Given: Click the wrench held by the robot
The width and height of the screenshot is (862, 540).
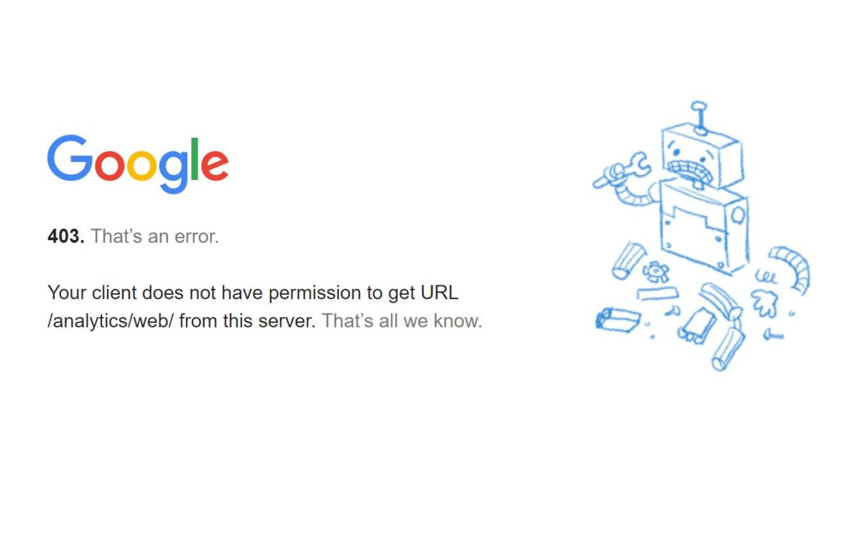Looking at the screenshot, I should [622, 170].
